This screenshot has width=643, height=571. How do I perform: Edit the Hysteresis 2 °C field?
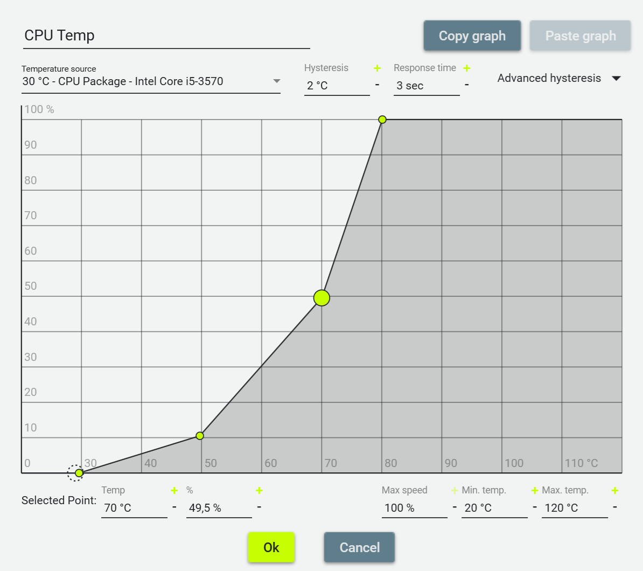[x=337, y=86]
